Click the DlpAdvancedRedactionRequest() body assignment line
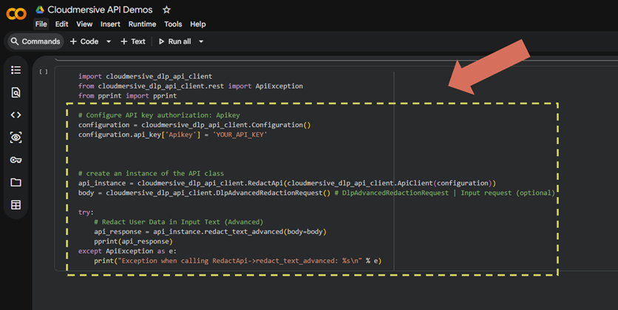This screenshot has width=618, height=310. (x=316, y=193)
